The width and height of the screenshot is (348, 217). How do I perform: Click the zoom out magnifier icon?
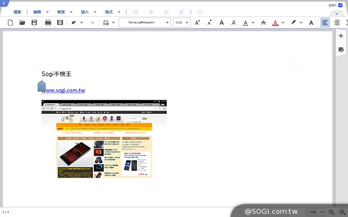pos(332,212)
